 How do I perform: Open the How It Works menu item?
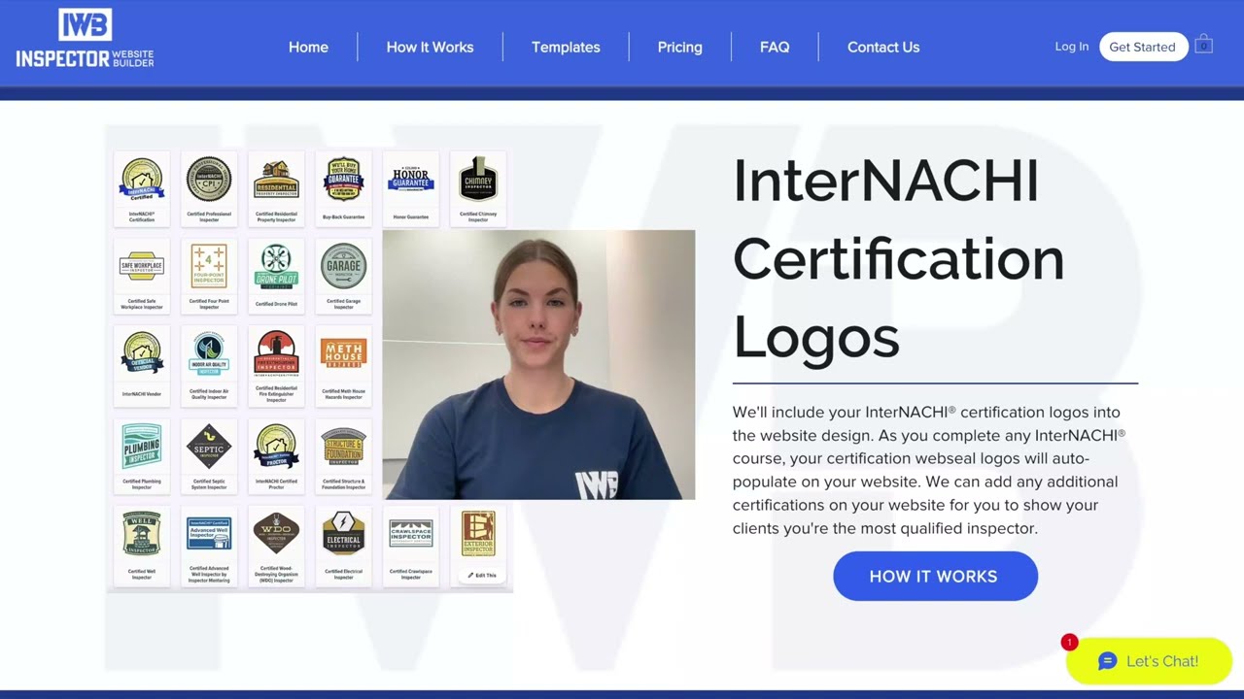coord(430,47)
